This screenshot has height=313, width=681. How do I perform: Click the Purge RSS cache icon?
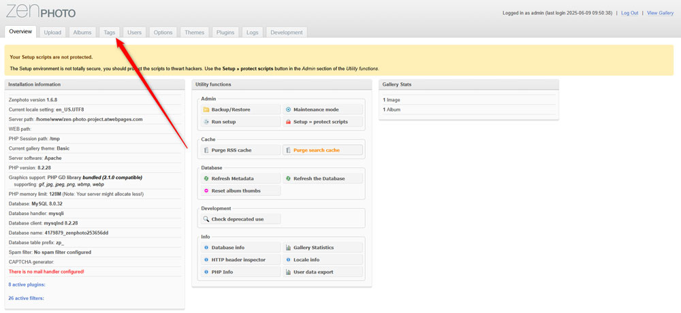206,150
